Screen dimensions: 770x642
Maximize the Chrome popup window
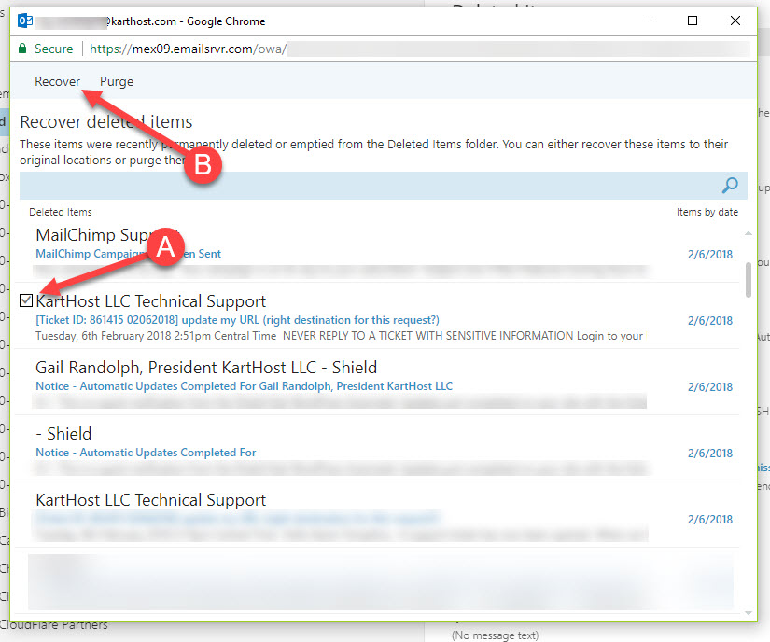693,21
